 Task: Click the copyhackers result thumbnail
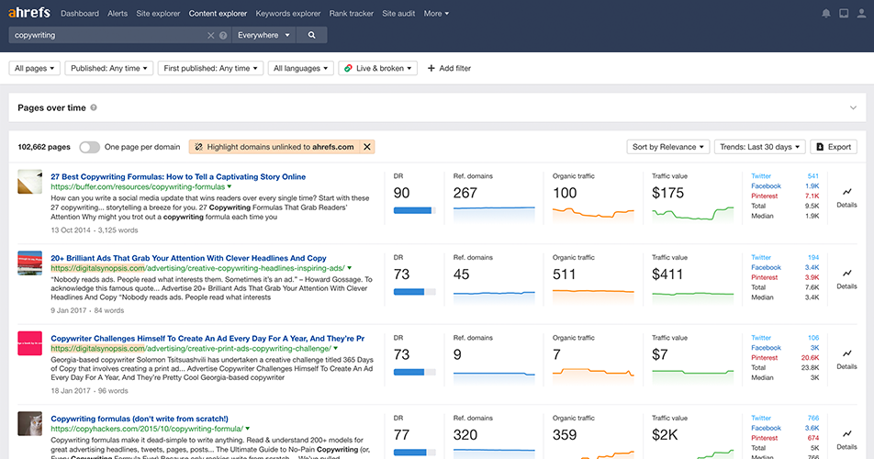pos(29,423)
